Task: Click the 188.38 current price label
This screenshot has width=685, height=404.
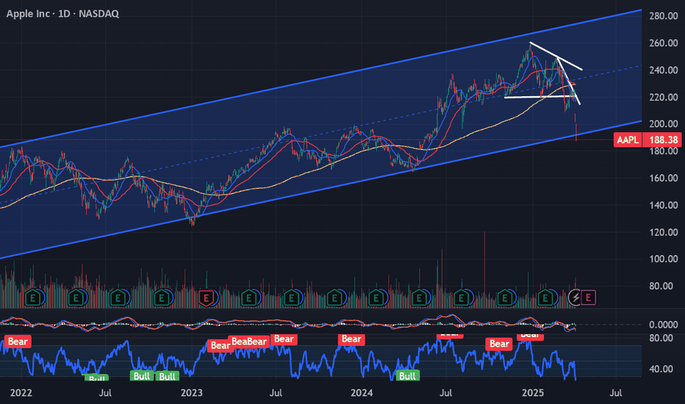Action: [x=663, y=140]
